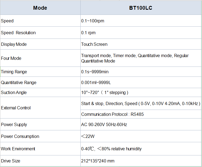Click the AC 90-260V 50Hz-60Hz cell

pos(104,124)
